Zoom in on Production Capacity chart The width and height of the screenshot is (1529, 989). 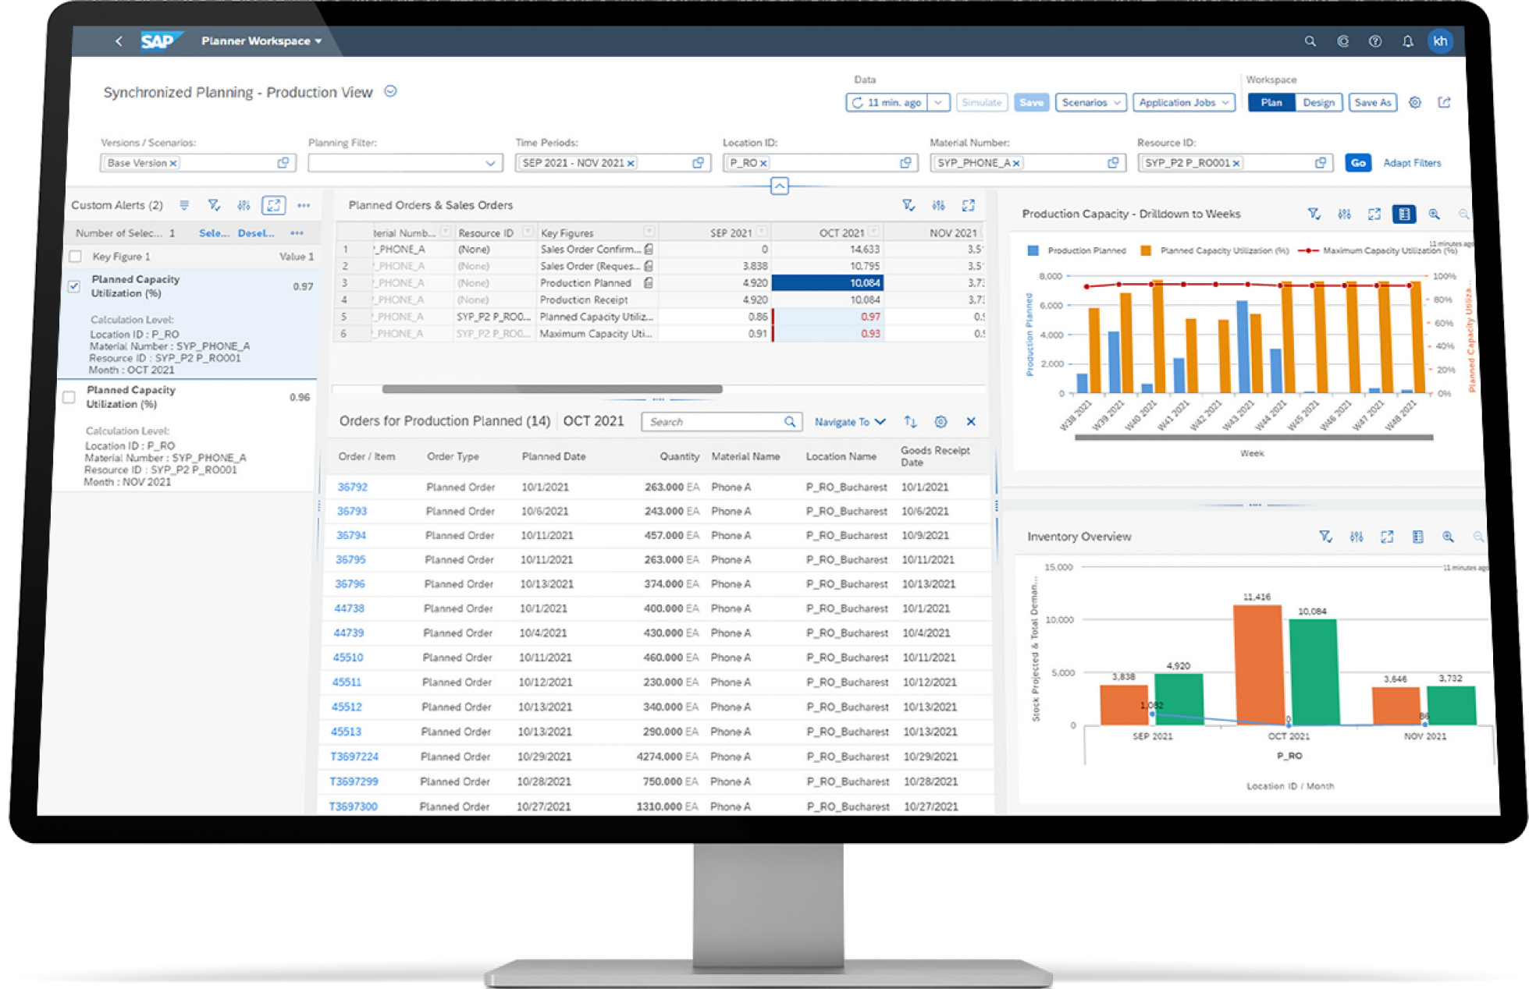coord(1434,214)
